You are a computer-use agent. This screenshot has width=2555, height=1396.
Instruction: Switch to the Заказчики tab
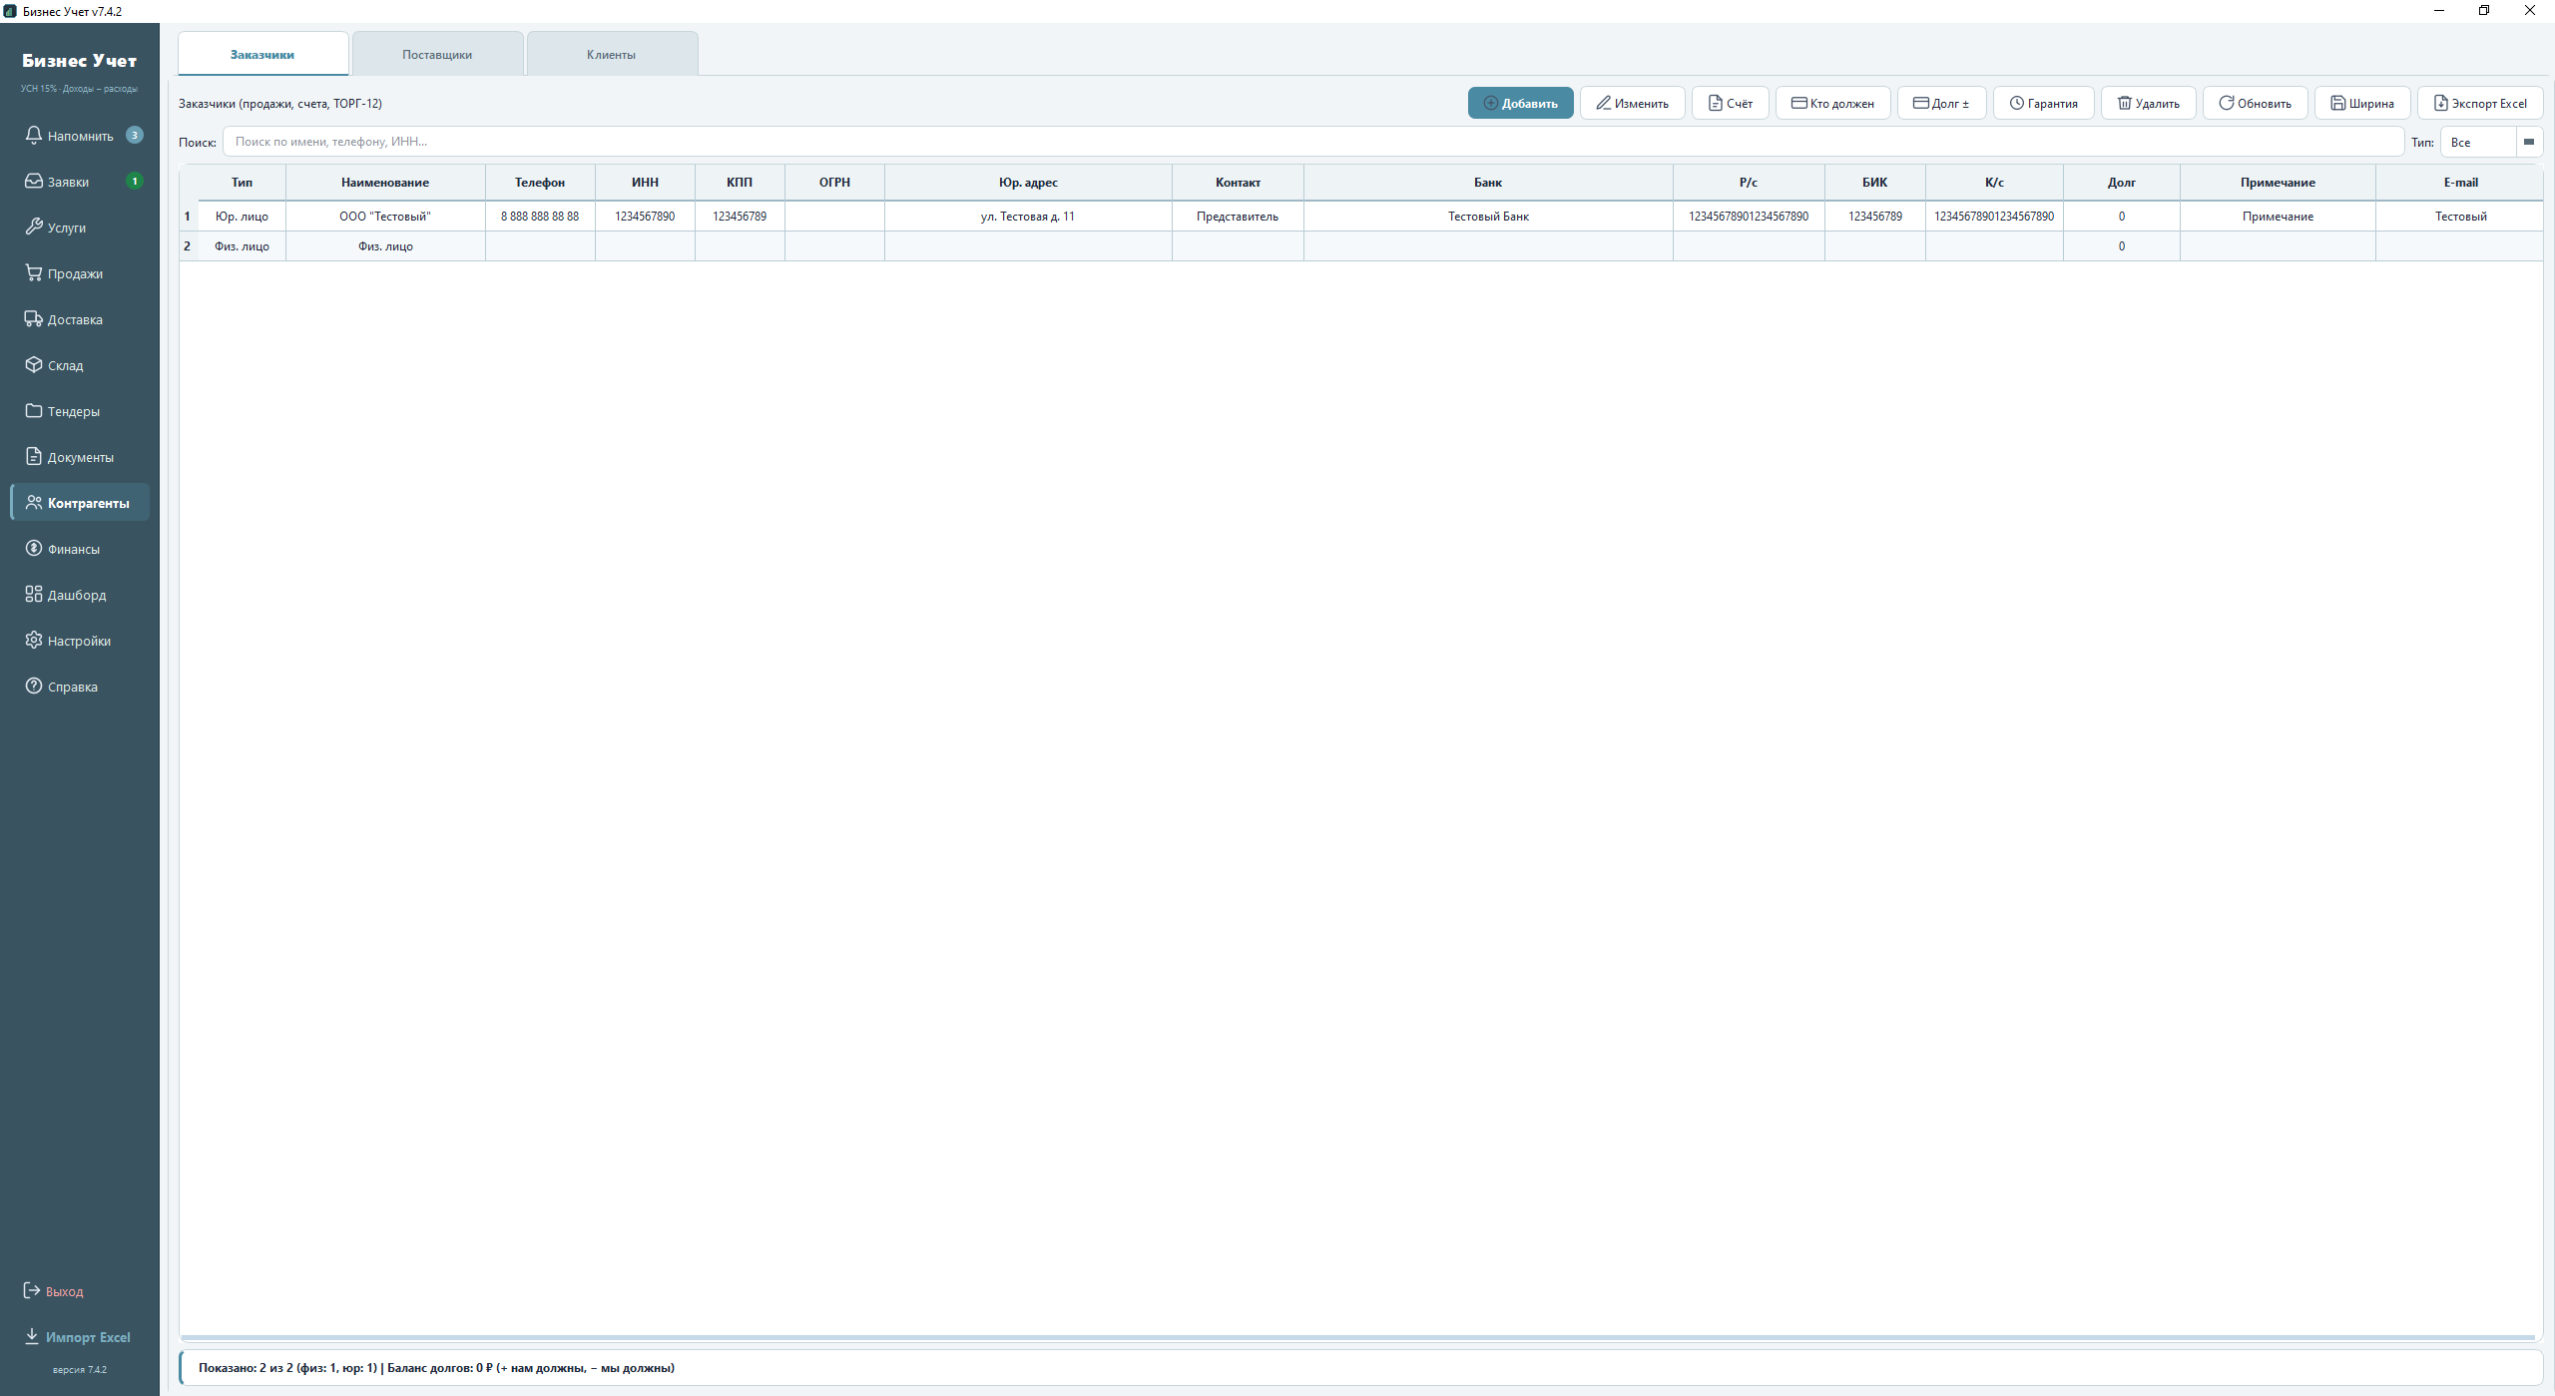pyautogui.click(x=263, y=54)
